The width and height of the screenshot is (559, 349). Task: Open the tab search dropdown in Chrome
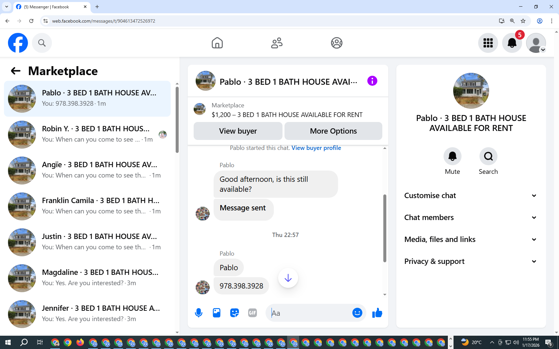[7, 7]
